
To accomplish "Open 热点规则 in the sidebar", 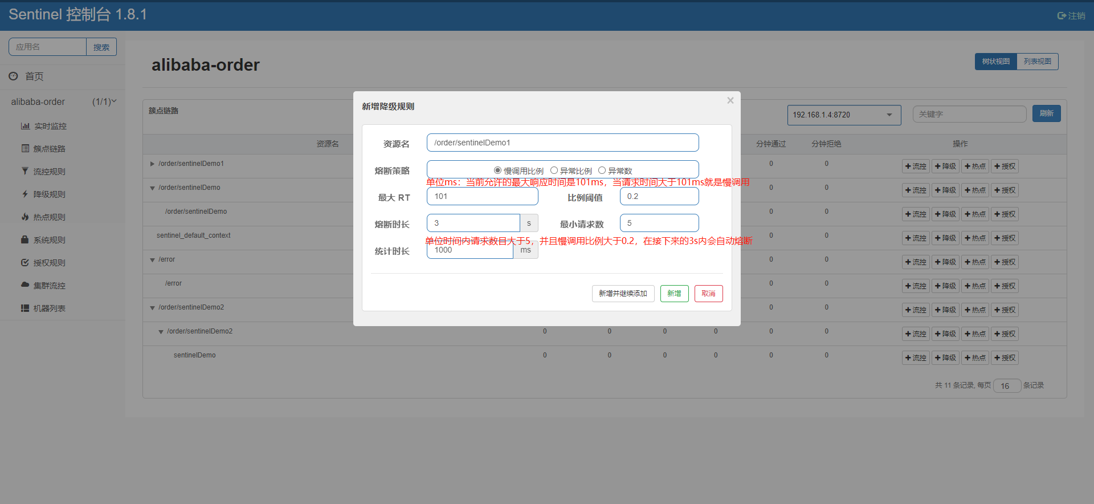I will click(49, 217).
